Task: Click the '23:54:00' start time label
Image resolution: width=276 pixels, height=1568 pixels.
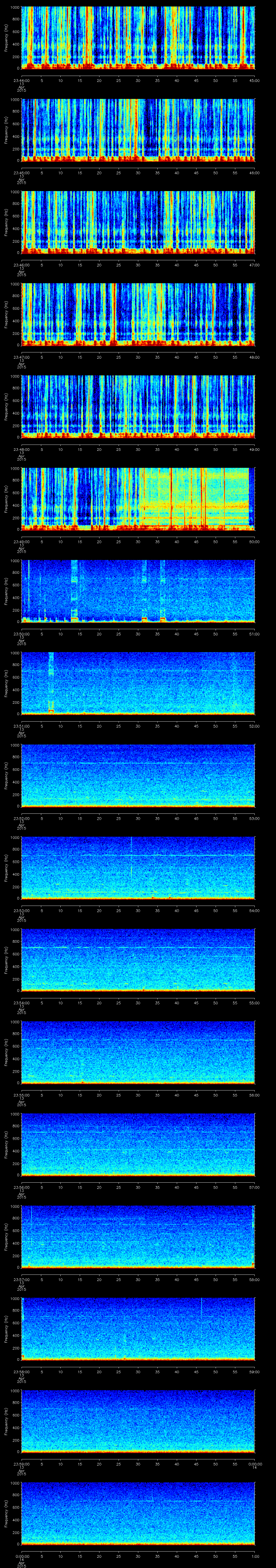Action: tap(22, 1003)
